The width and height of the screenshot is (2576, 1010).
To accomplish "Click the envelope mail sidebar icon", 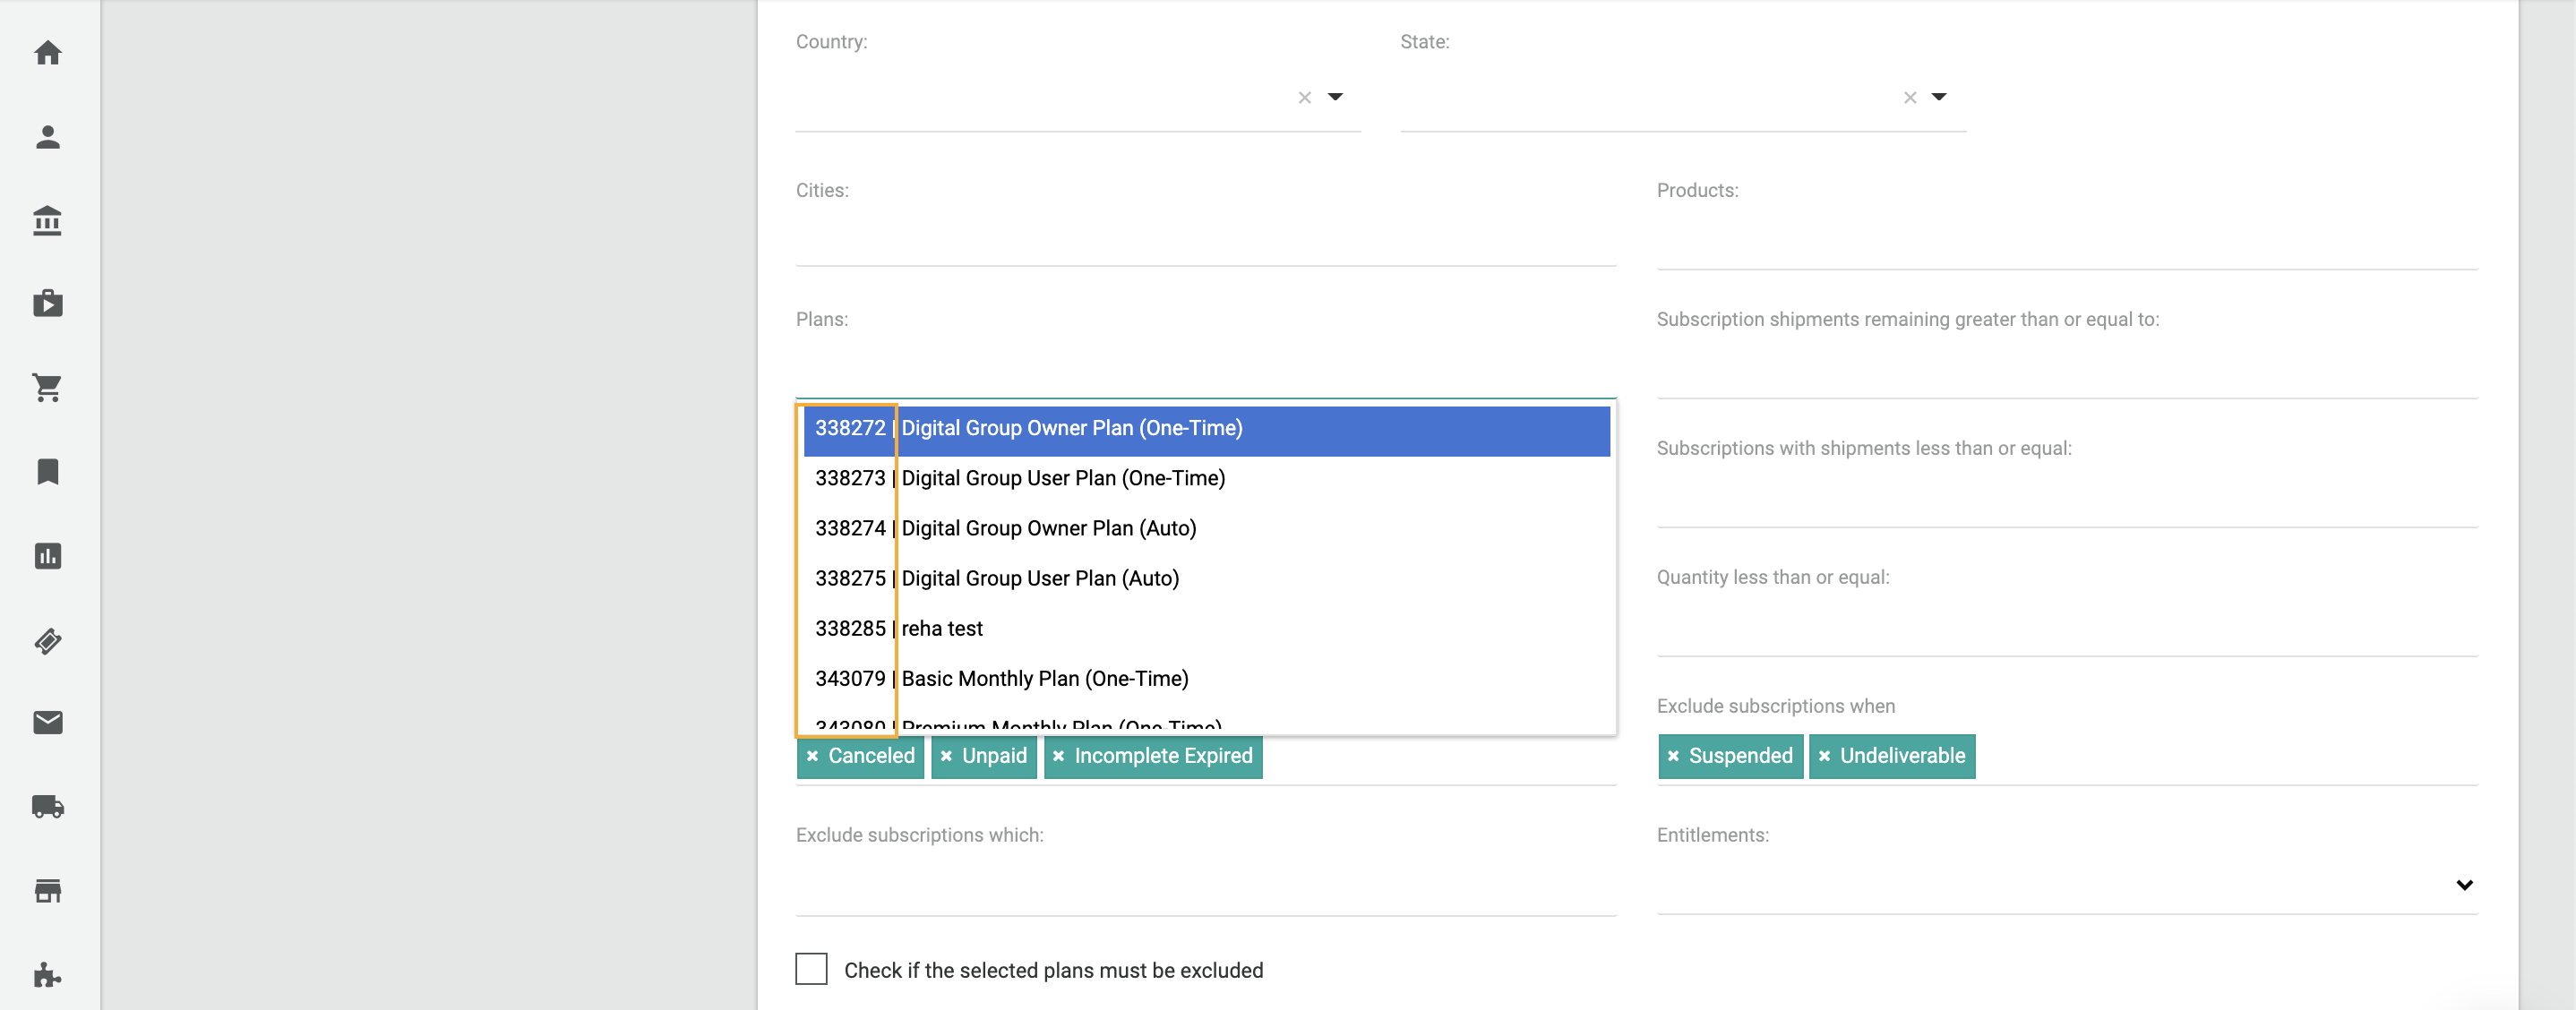I will point(47,723).
